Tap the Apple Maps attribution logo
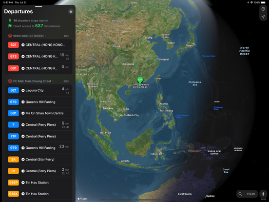This screenshot has width=269, height=202. click(82, 199)
